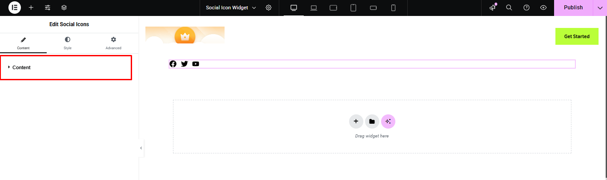Open the help question mark icon
This screenshot has height=180, width=607.
[x=527, y=8]
